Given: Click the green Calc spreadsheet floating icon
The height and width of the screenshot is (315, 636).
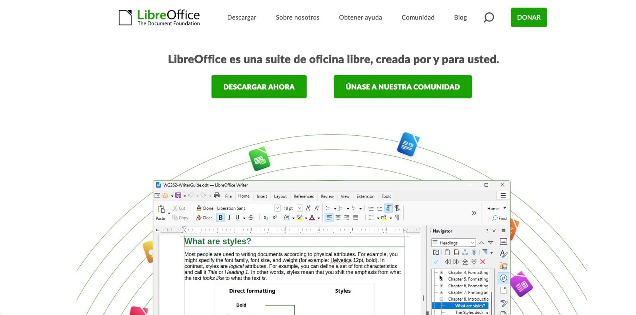Looking at the screenshot, I should tap(259, 159).
